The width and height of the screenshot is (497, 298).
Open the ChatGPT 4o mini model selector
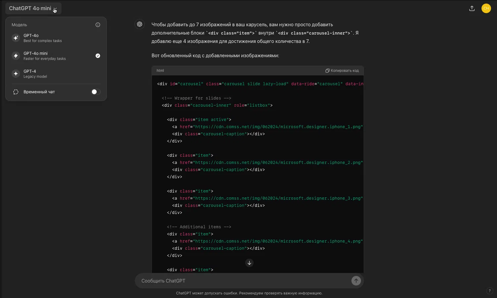click(x=33, y=8)
